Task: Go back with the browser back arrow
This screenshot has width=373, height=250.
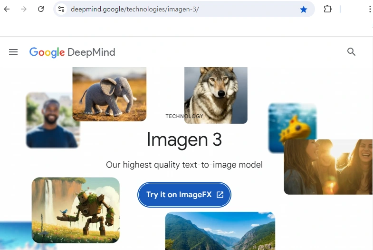Action: tap(7, 9)
